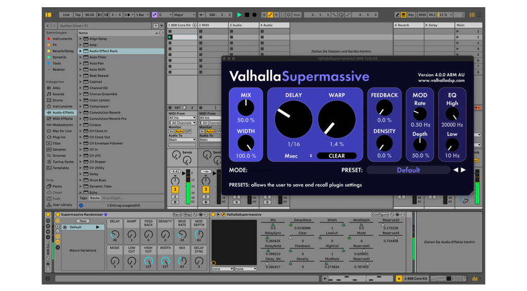Viewport: 527px width, 291px height.
Task: Open first none dropdown under XY pad
Action: (x=222, y=269)
